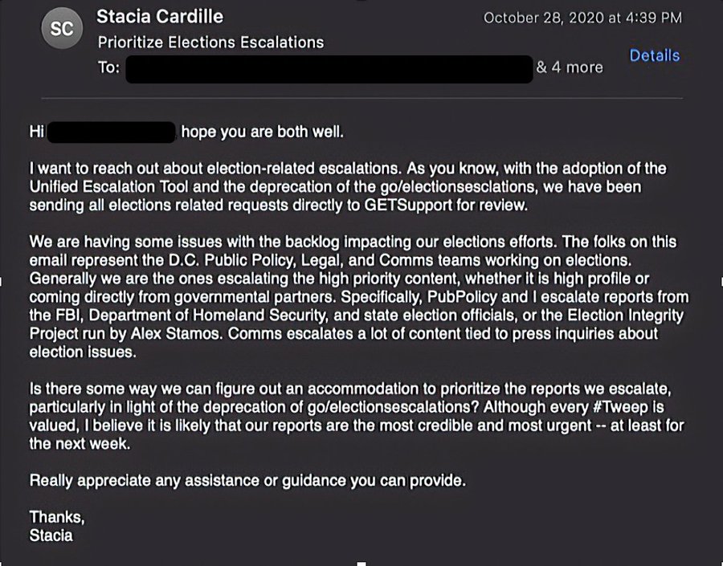Click the redacted recipient address bar
Image resolution: width=723 pixels, height=566 pixels.
pos(329,68)
